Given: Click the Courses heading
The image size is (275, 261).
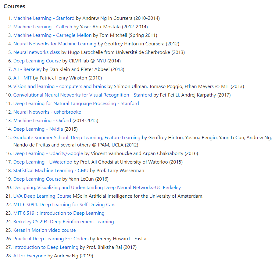Looking at the screenshot, I should pyautogui.click(x=14, y=6).
